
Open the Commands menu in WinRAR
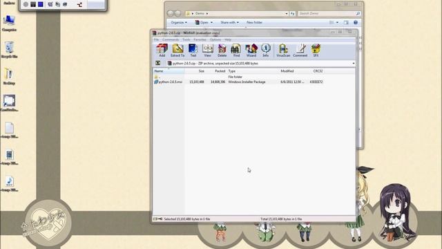[x=171, y=40]
